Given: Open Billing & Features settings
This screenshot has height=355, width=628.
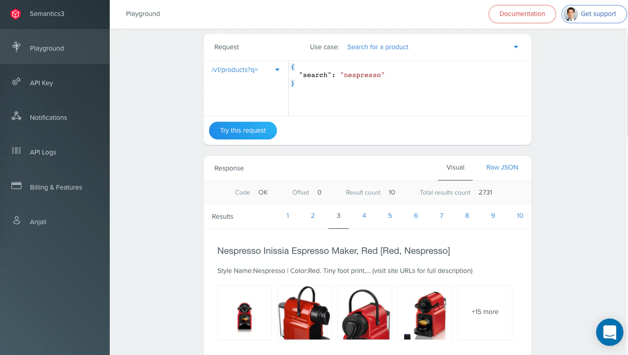Looking at the screenshot, I should (x=16, y=187).
